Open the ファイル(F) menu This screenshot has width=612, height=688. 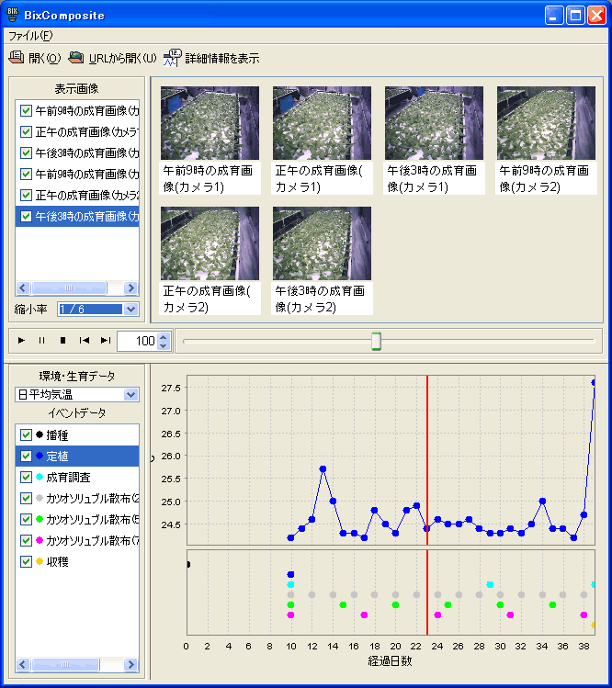point(30,36)
